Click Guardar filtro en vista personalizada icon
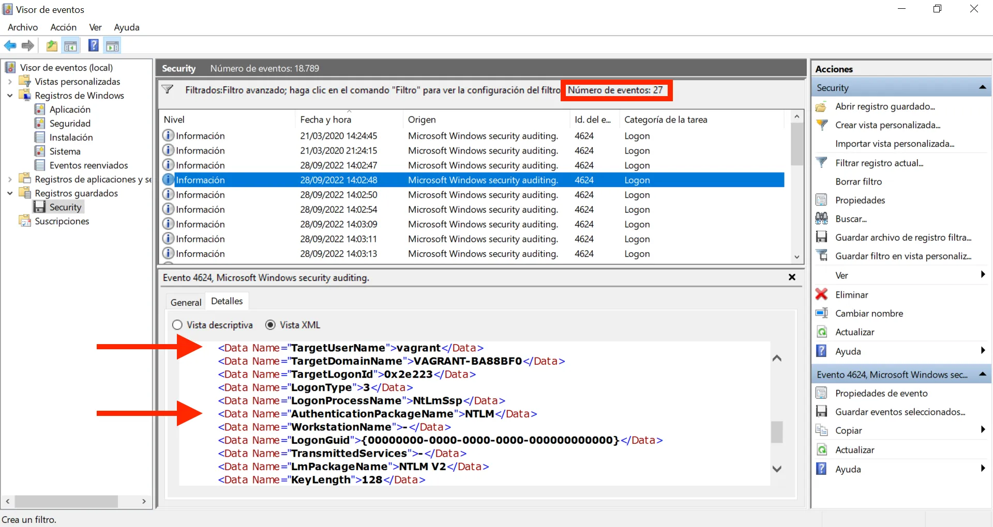 click(x=821, y=256)
